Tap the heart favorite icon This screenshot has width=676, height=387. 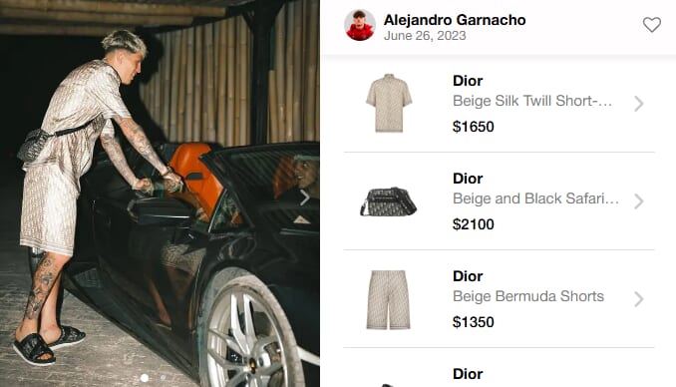coord(651,25)
